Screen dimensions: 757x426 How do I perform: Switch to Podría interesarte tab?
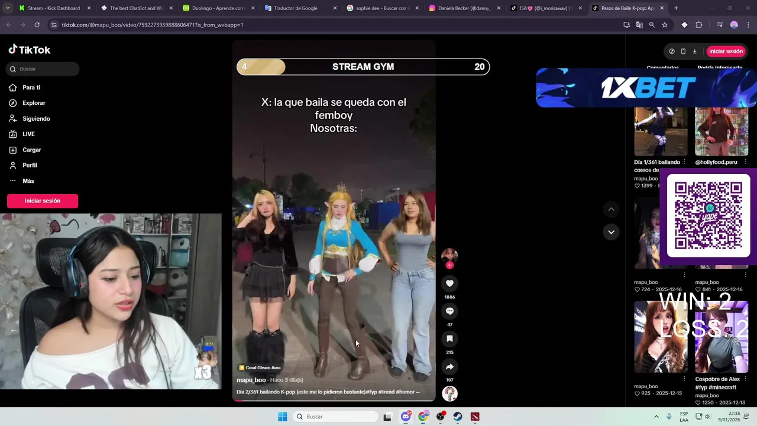720,68
